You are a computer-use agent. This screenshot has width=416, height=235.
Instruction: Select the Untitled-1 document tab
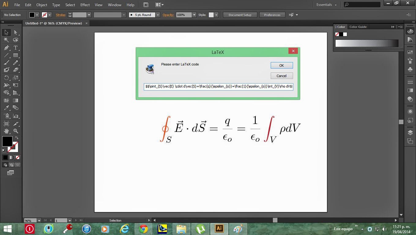click(x=54, y=23)
